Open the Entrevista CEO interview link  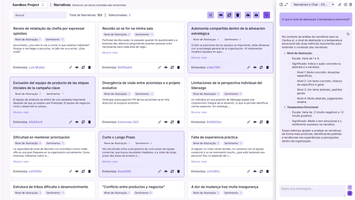[x=128, y=122]
